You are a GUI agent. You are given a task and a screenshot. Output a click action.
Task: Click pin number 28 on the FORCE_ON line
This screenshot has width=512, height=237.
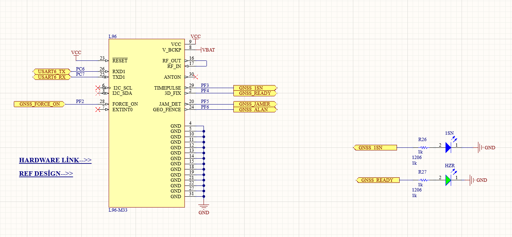click(x=102, y=102)
